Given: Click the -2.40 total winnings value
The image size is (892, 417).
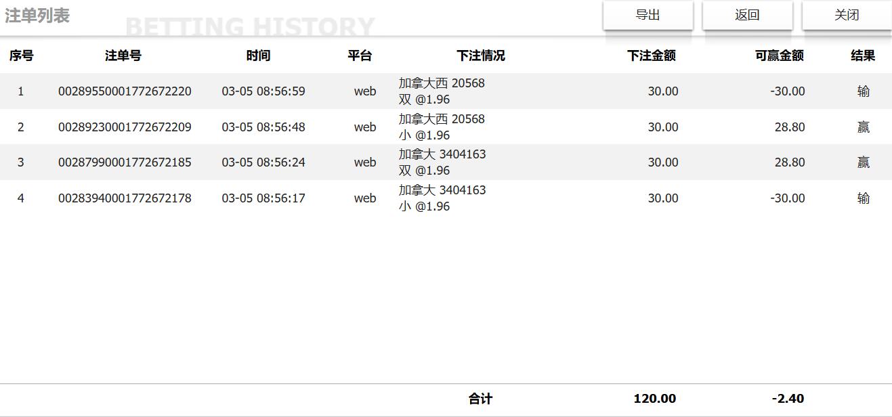Looking at the screenshot, I should 789,399.
